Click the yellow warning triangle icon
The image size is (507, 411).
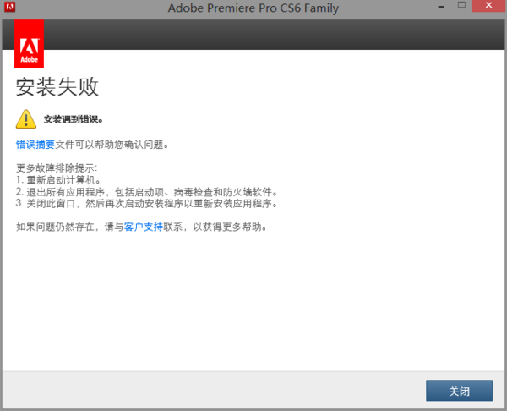(x=26, y=119)
